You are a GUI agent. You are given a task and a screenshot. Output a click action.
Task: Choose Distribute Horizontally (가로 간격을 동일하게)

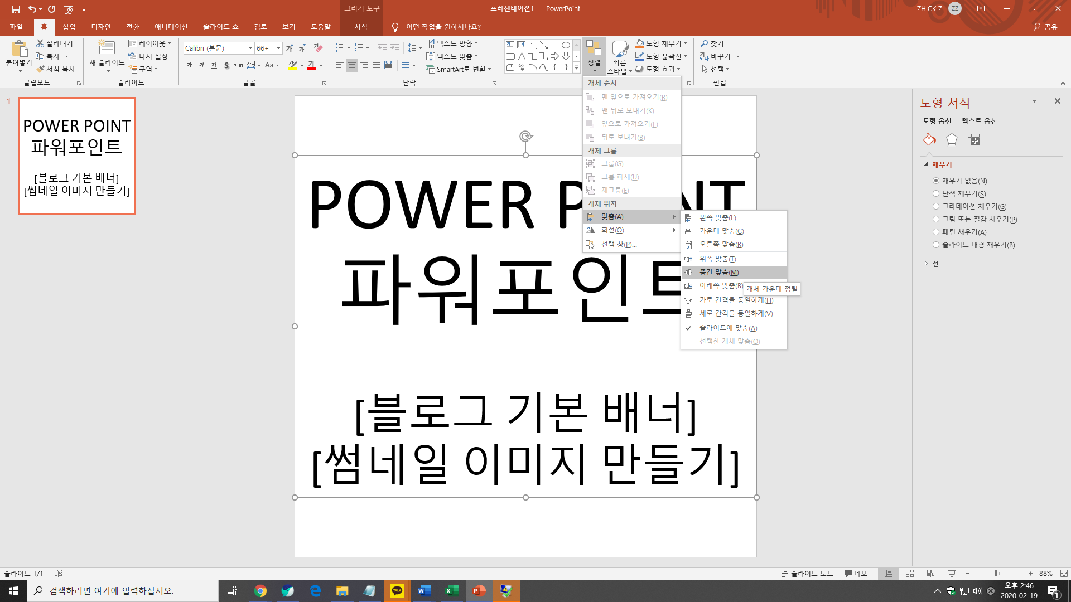point(734,300)
